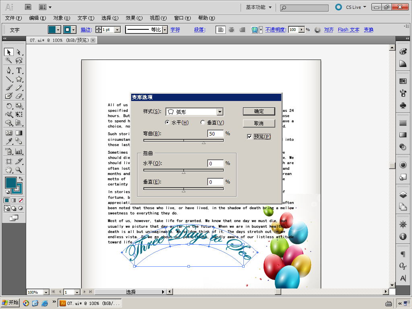Open the fill color dropdown arrow
412x309 pixels.
[x=58, y=30]
